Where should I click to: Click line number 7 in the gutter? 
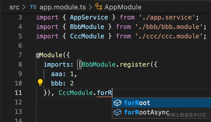20,55
